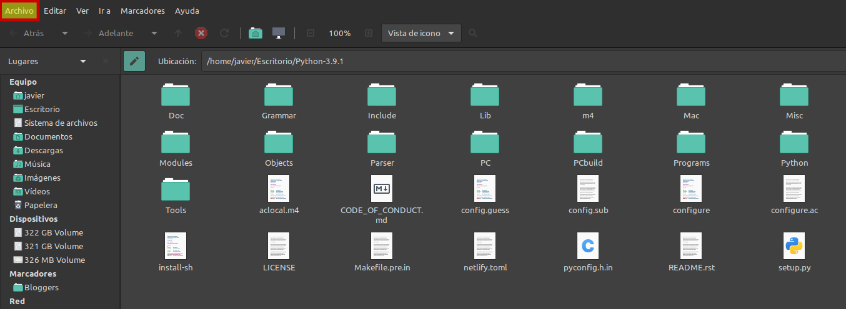This screenshot has height=309, width=846.
Task: Collapse the Dispositivos section header
Action: 33,219
